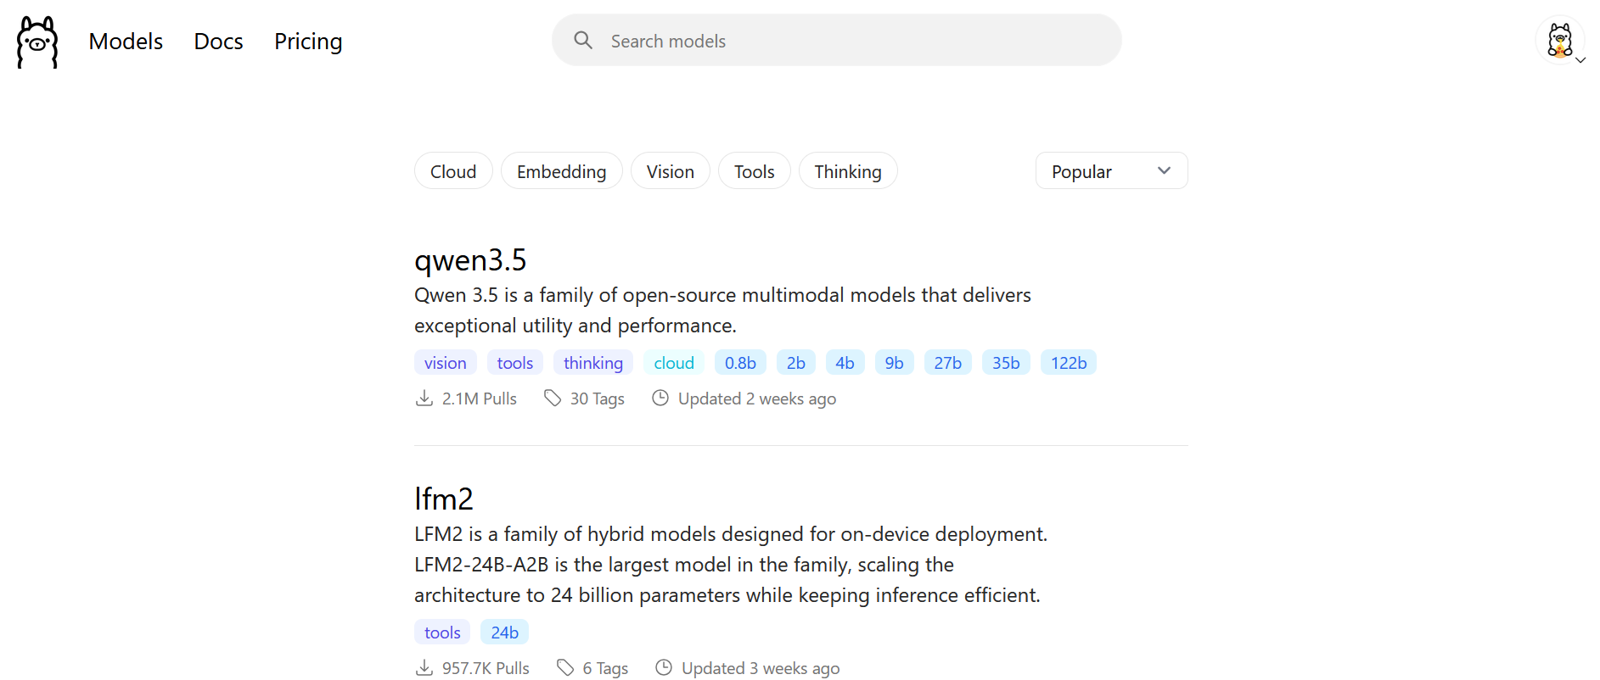
Task: Open the Popular sort dropdown
Action: (x=1110, y=171)
